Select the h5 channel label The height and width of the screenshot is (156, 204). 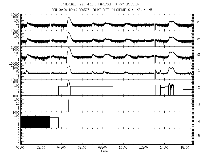pos(198,136)
